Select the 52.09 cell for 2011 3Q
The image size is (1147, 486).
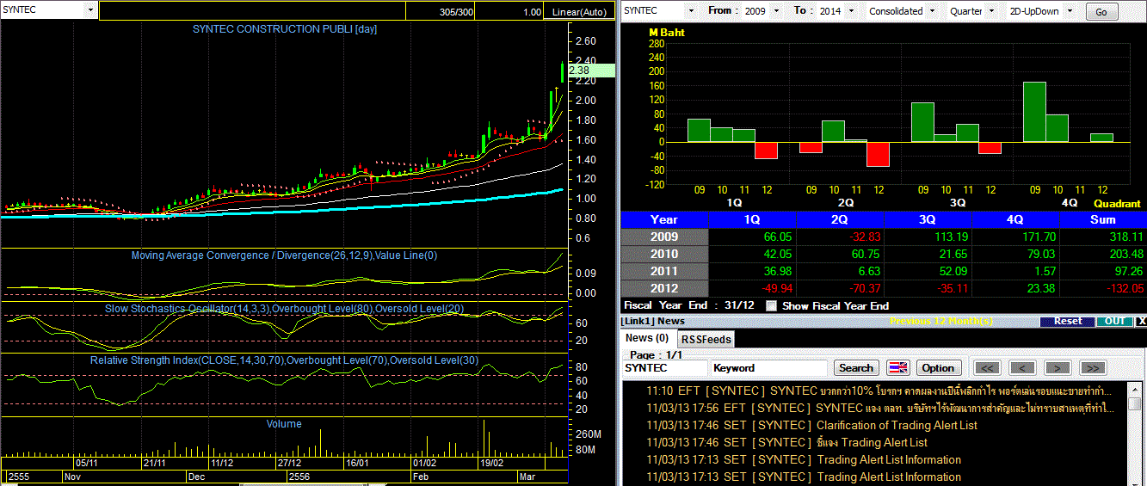928,271
